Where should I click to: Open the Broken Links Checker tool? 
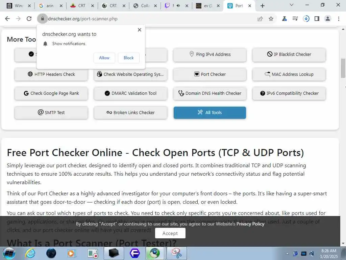[x=130, y=112]
